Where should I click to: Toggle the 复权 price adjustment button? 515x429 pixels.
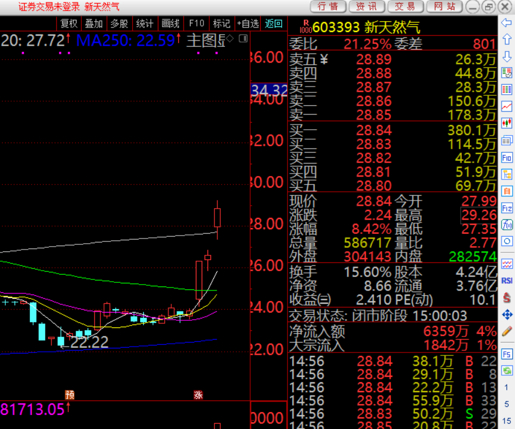point(69,23)
